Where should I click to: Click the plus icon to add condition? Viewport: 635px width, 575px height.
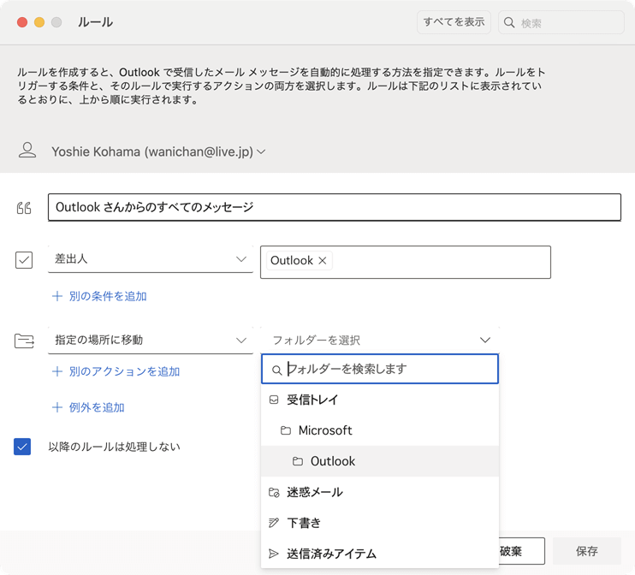coord(57,296)
